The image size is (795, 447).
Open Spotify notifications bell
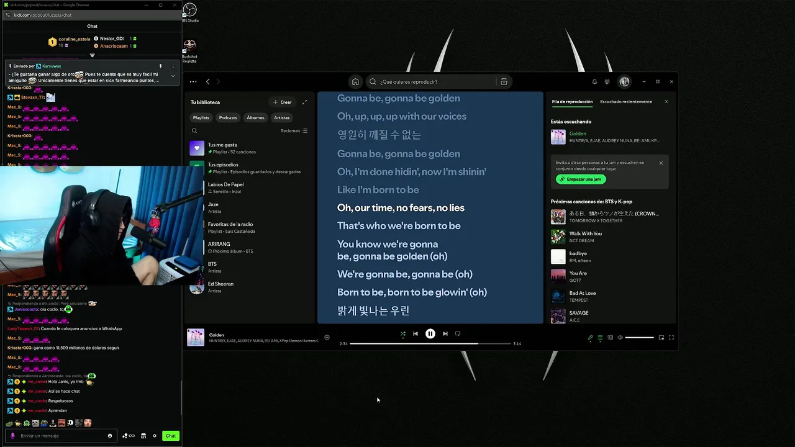pos(594,81)
